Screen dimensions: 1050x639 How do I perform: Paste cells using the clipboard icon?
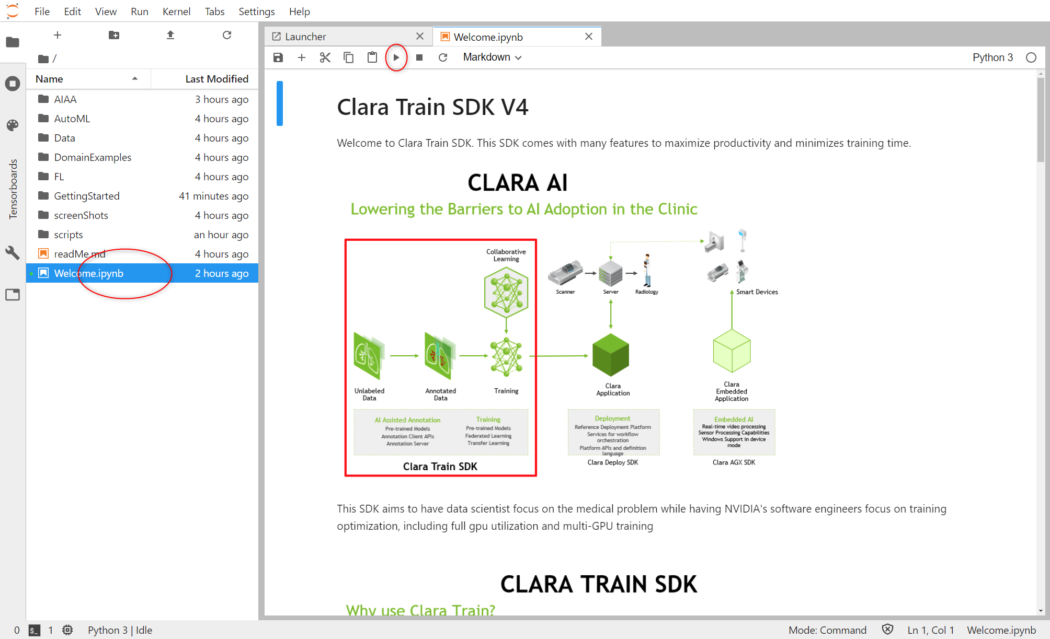click(372, 57)
